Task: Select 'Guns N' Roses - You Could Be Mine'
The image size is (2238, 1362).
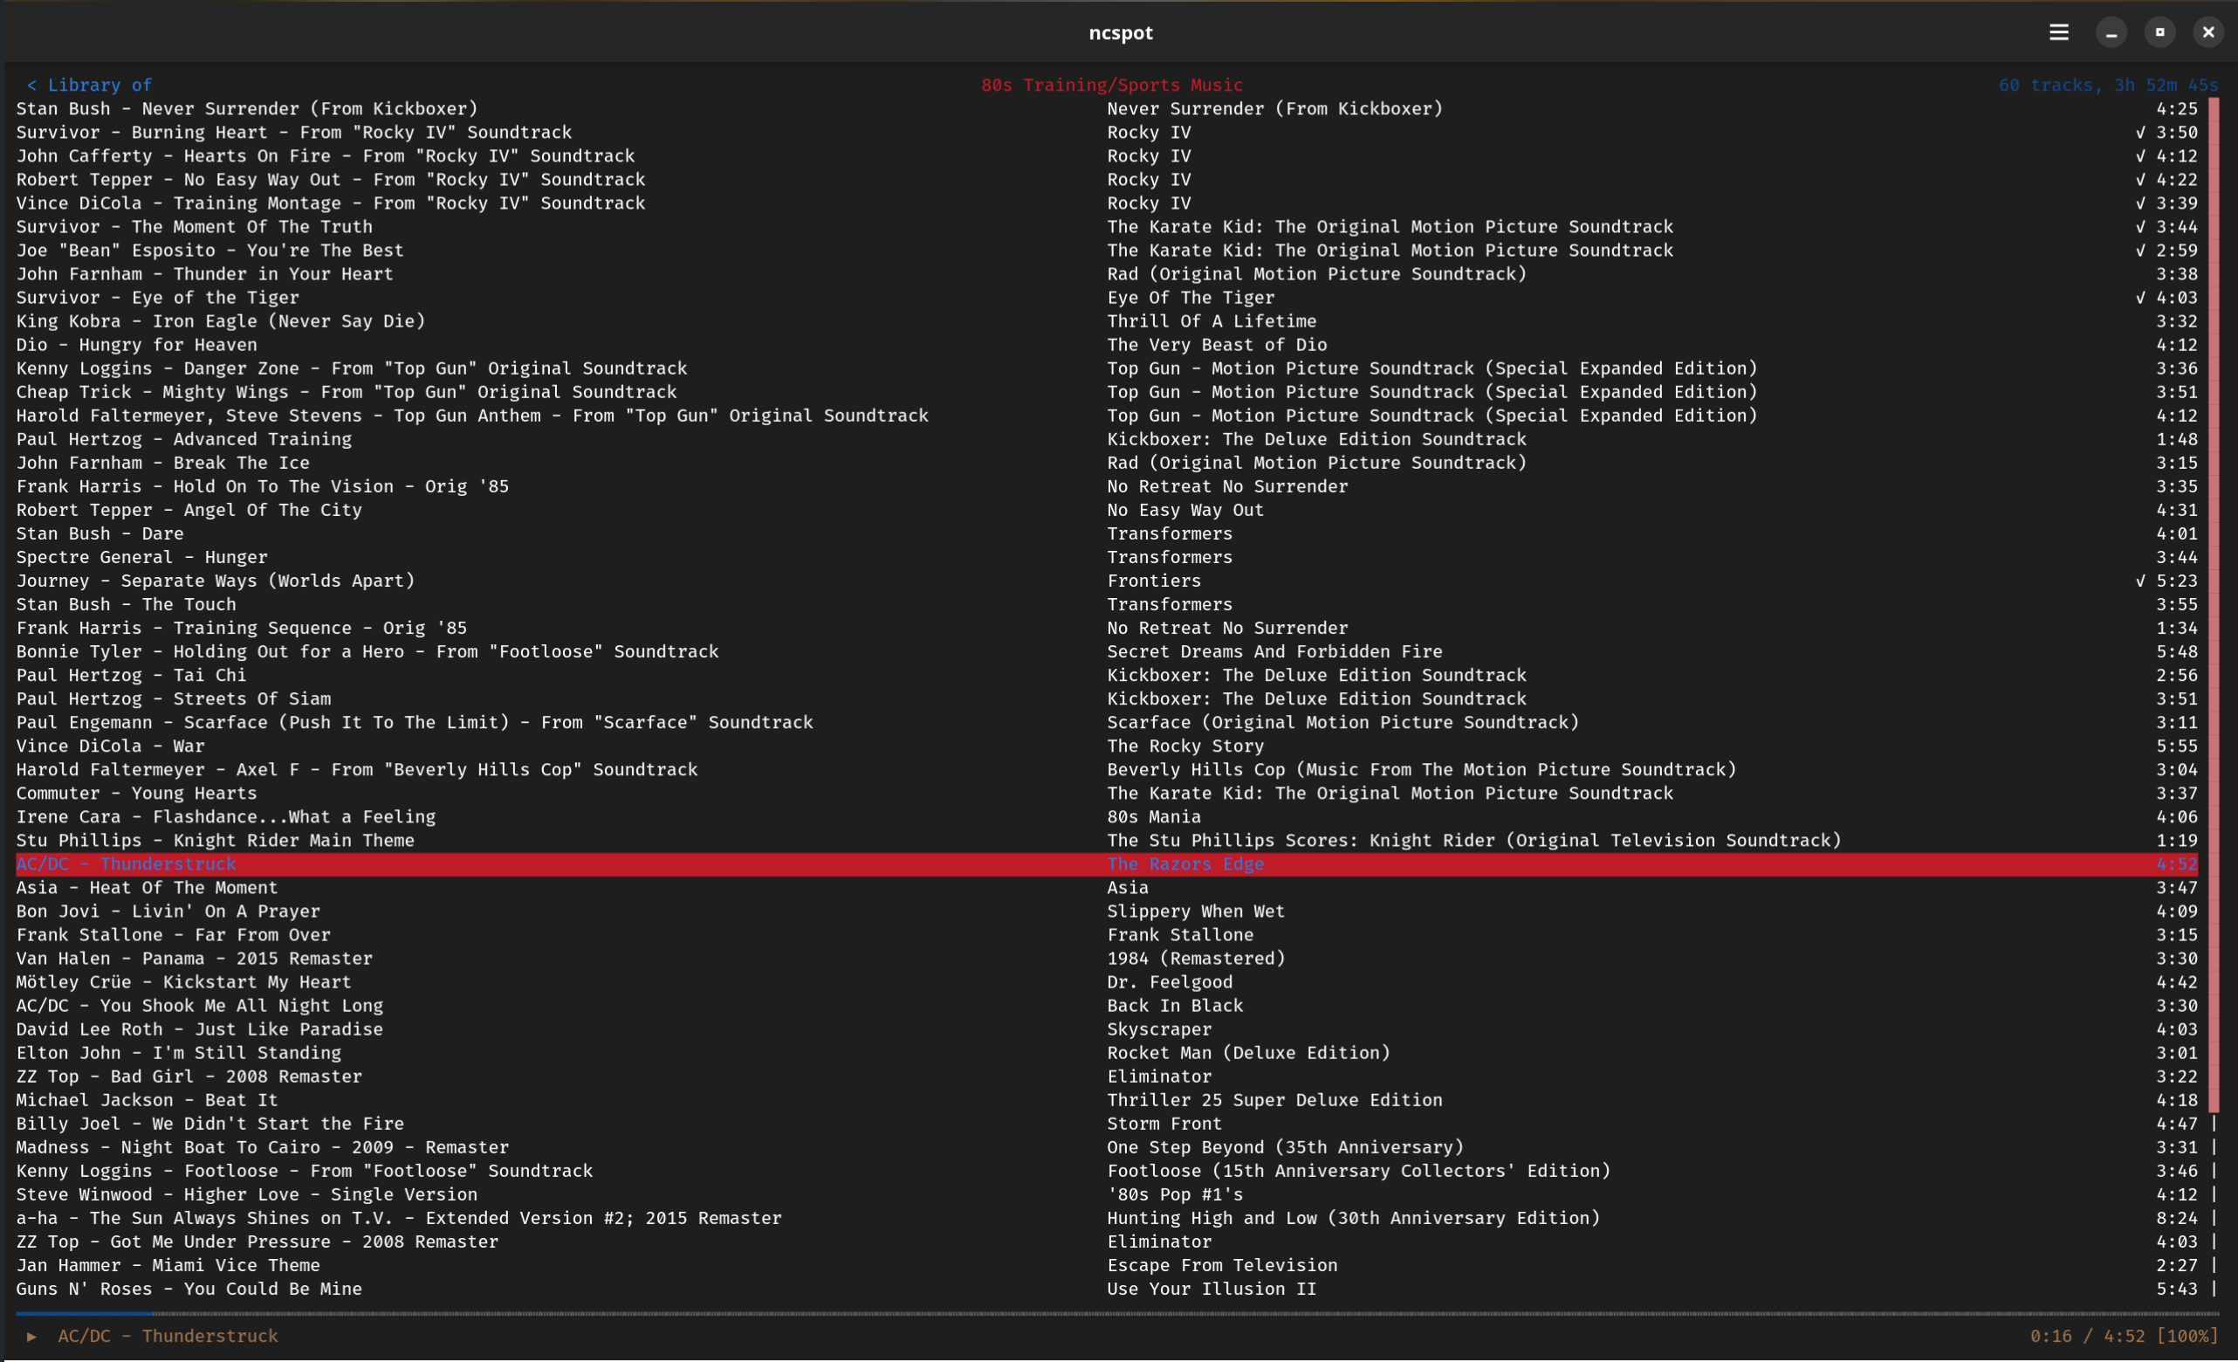Action: (1107, 1290)
